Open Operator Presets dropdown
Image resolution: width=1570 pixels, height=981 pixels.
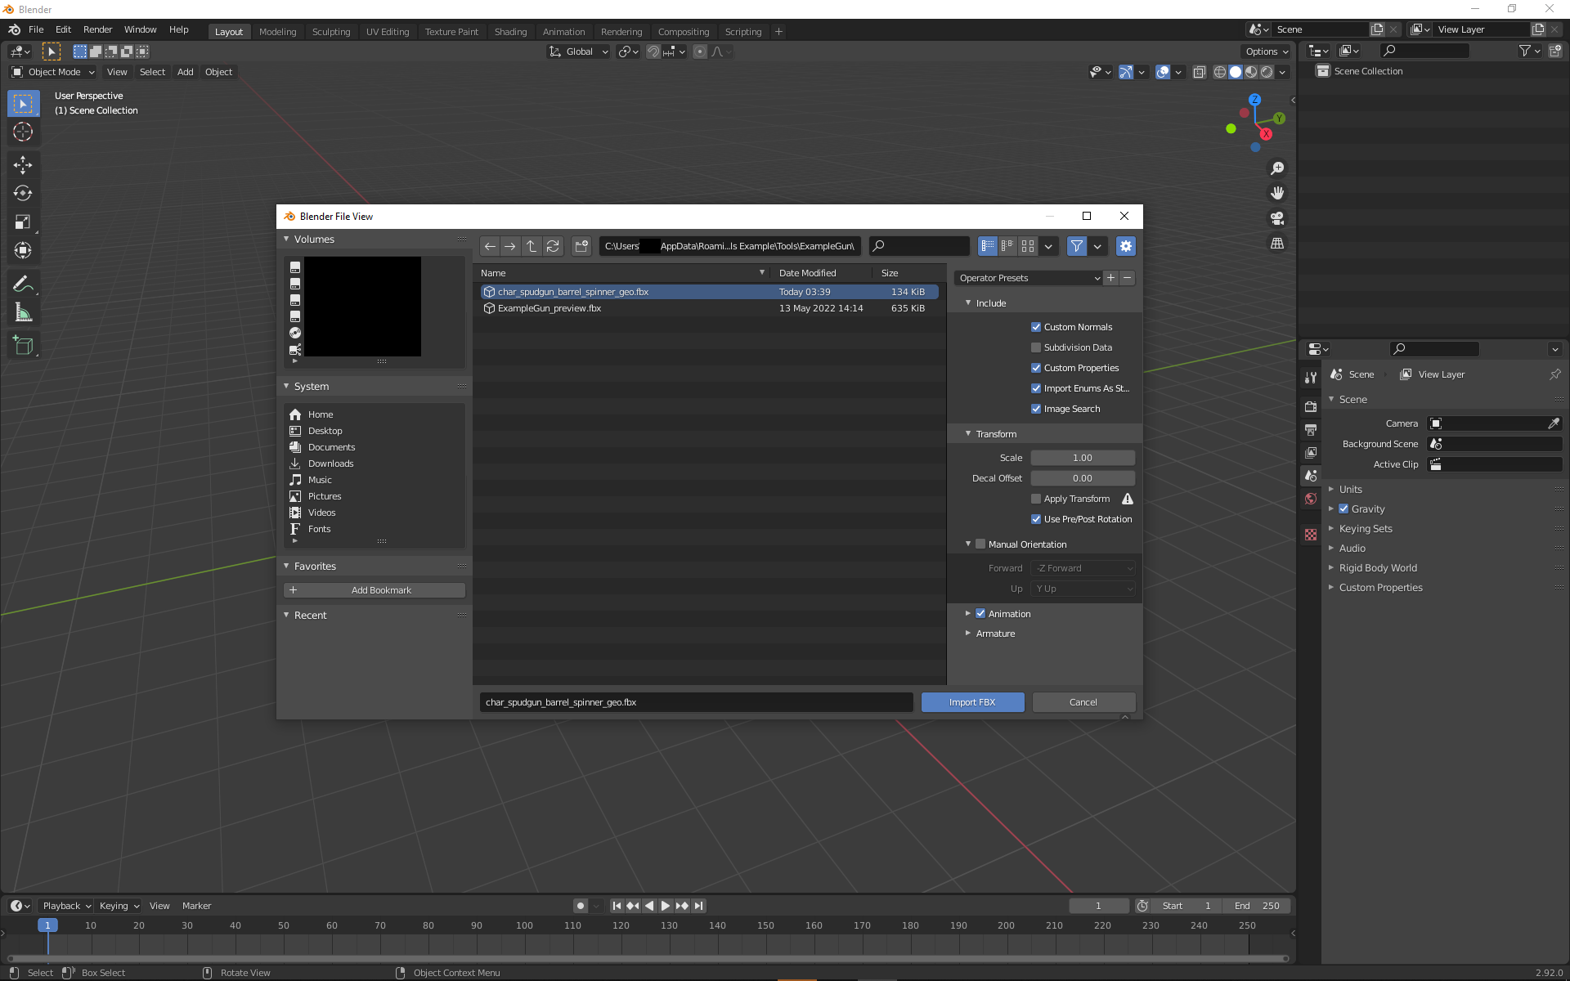(1028, 278)
